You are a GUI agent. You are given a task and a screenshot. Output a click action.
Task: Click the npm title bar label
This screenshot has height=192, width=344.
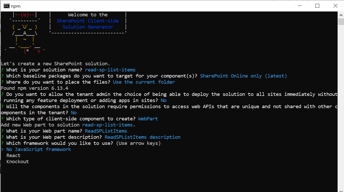(x=15, y=6)
